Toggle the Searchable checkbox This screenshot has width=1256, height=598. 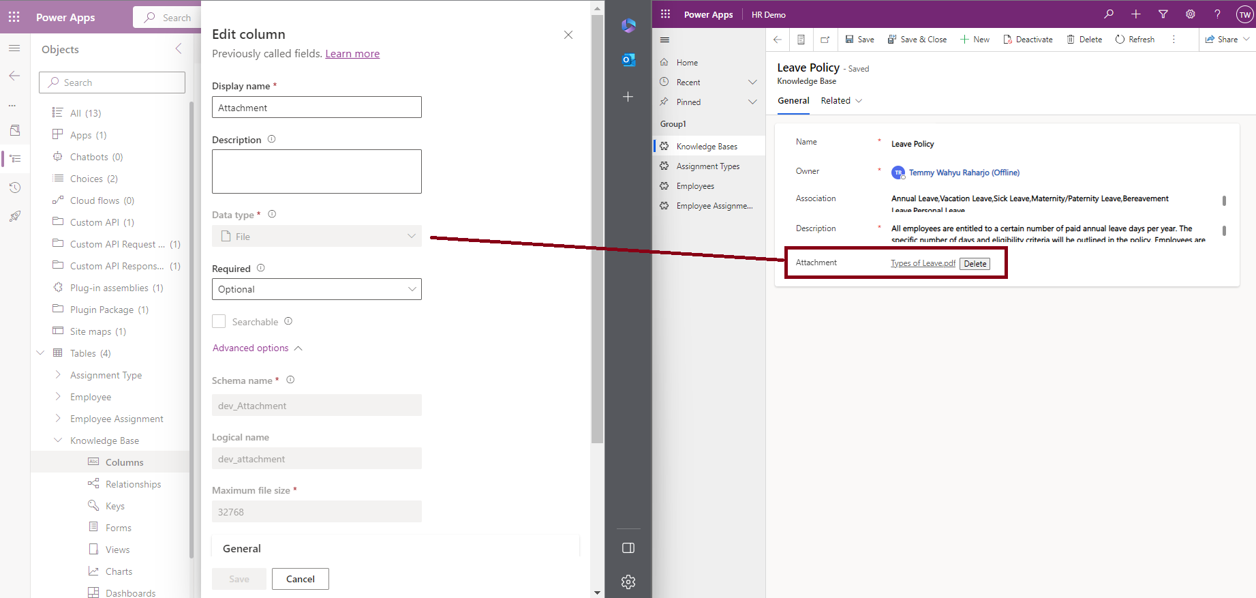[x=219, y=321]
